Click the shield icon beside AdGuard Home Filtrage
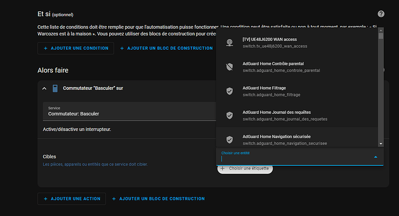Screen dimensions: 399x216 (x=230, y=91)
